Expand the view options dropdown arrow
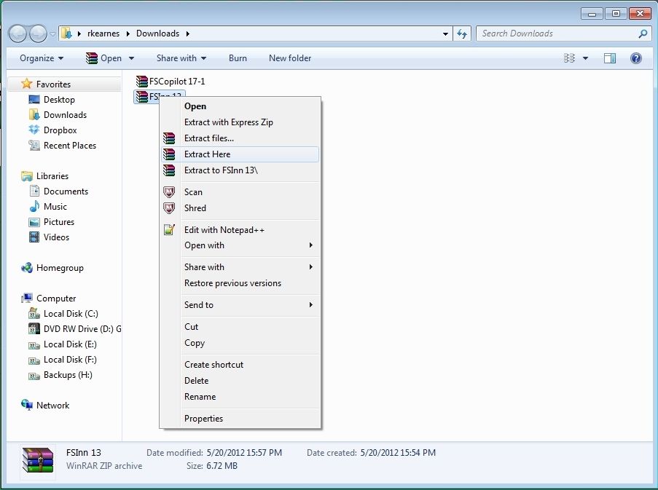Image resolution: width=658 pixels, height=490 pixels. tap(585, 58)
